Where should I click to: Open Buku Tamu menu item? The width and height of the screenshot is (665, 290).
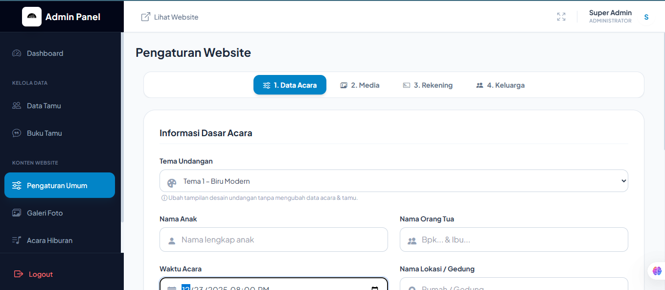[44, 133]
